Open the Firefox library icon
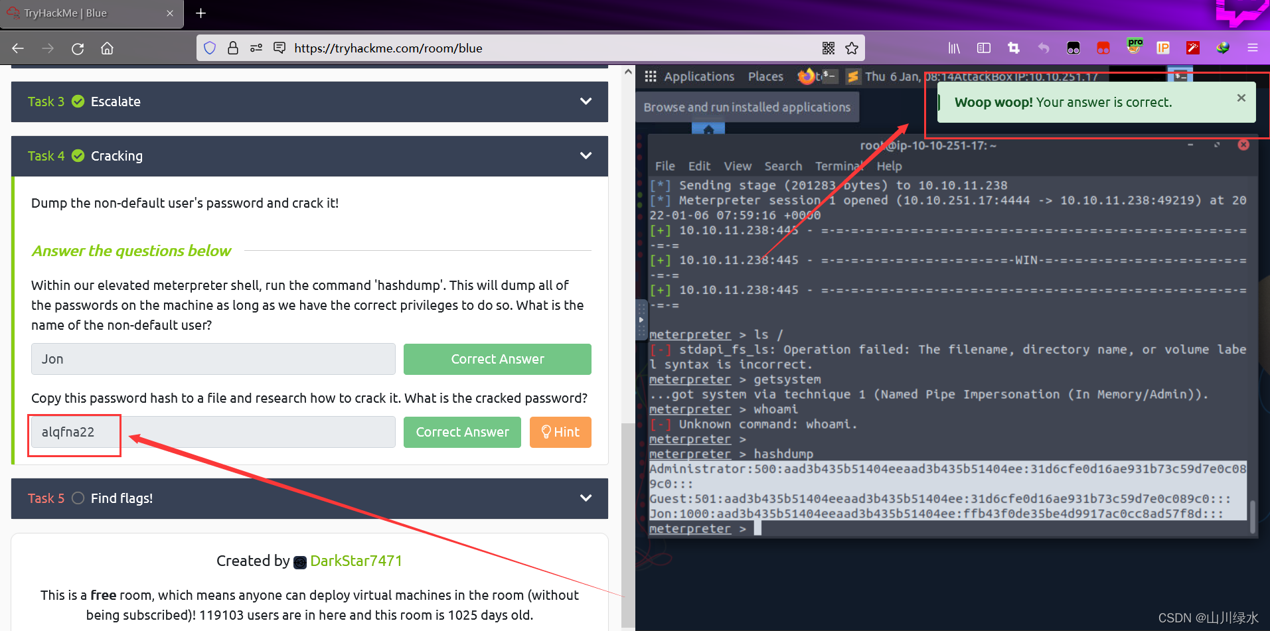 click(954, 48)
